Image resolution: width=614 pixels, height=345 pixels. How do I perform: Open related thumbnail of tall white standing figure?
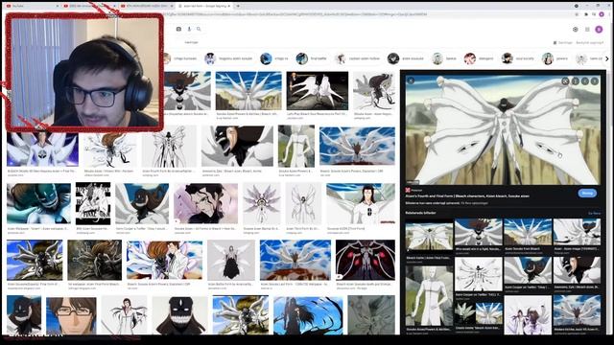point(429,295)
